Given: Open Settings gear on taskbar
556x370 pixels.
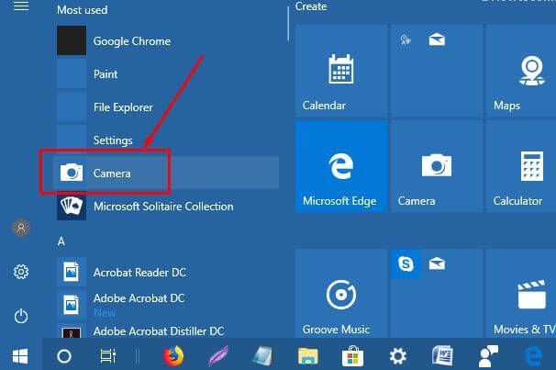Looking at the screenshot, I should [397, 356].
